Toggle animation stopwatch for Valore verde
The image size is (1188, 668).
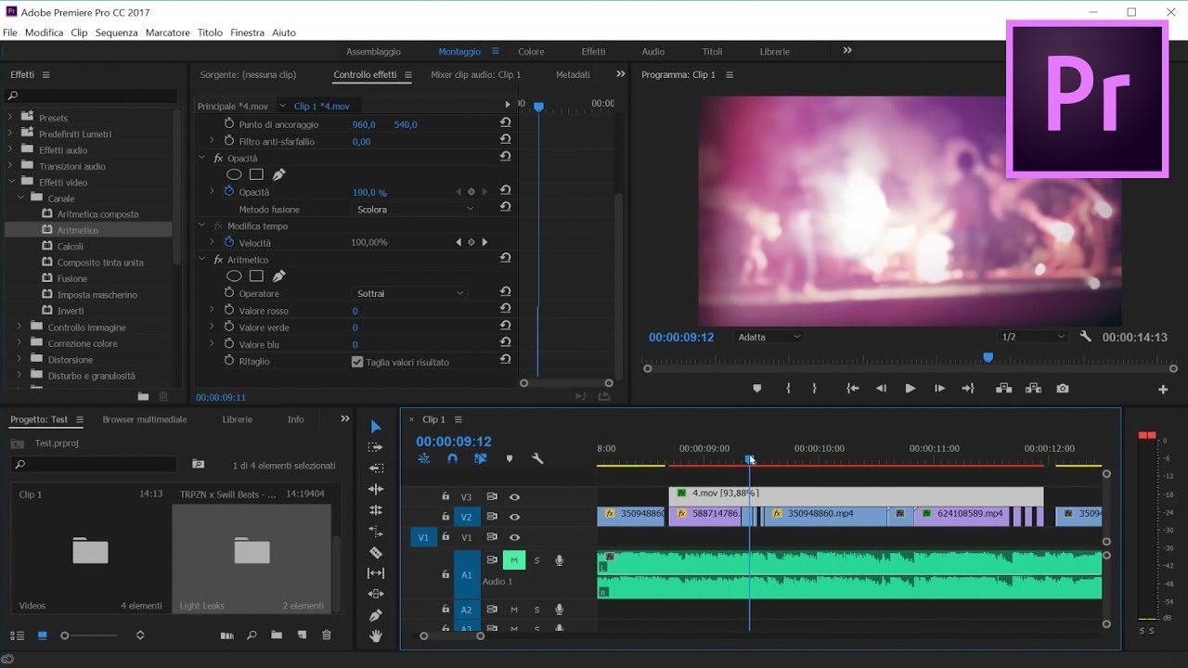230,327
